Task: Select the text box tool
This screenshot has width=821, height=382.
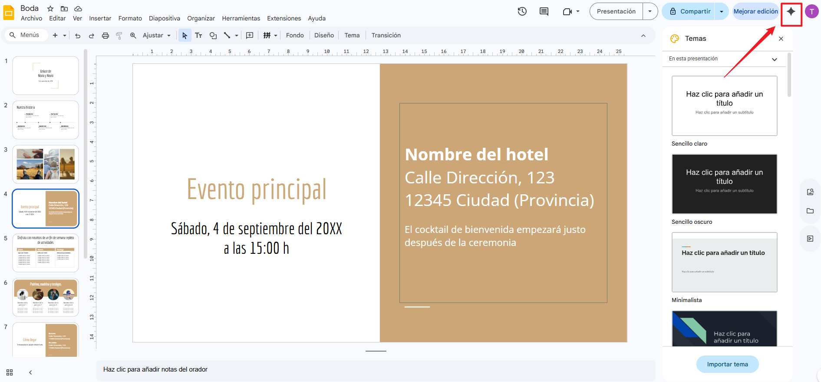Action: (198, 35)
